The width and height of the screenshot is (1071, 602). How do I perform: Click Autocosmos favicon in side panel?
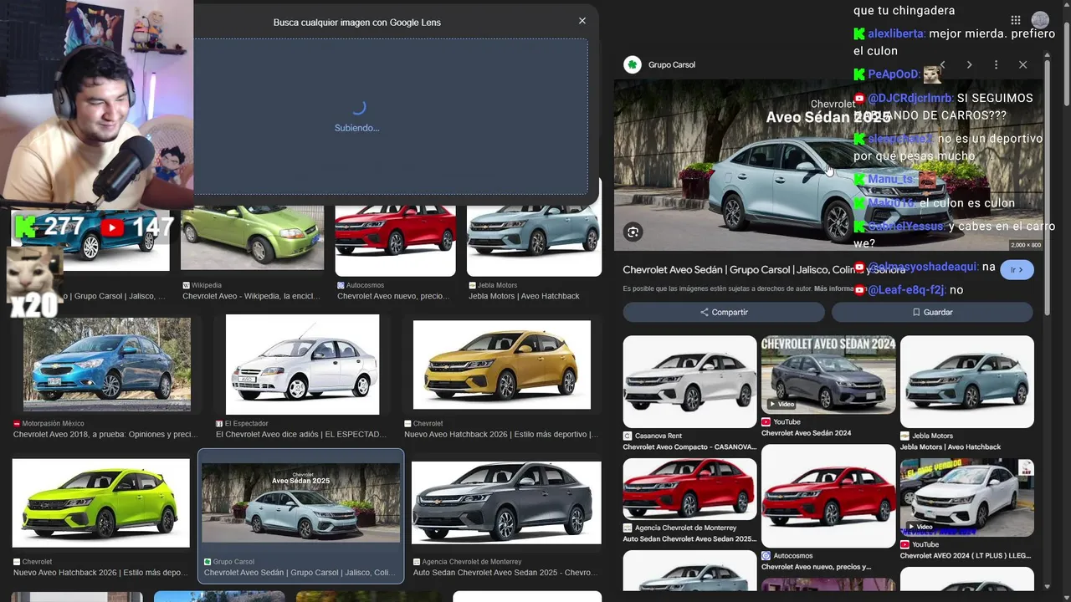click(766, 556)
